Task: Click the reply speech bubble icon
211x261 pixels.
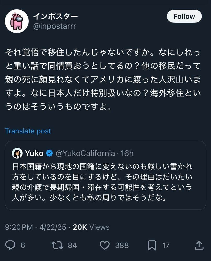Action: click(x=10, y=245)
